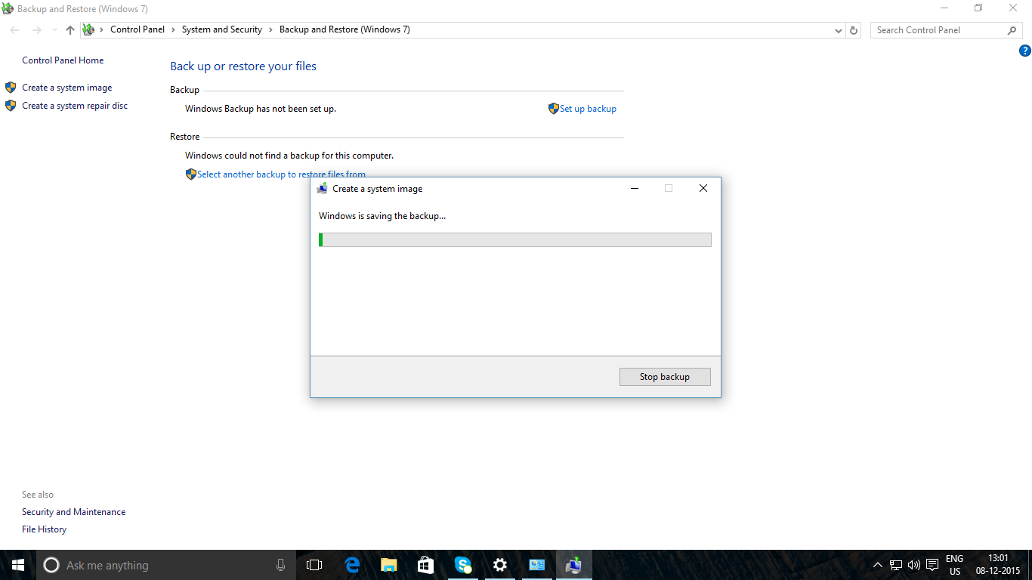Launch Microsoft Edge from taskbar
This screenshot has height=580, width=1032.
[x=352, y=565]
